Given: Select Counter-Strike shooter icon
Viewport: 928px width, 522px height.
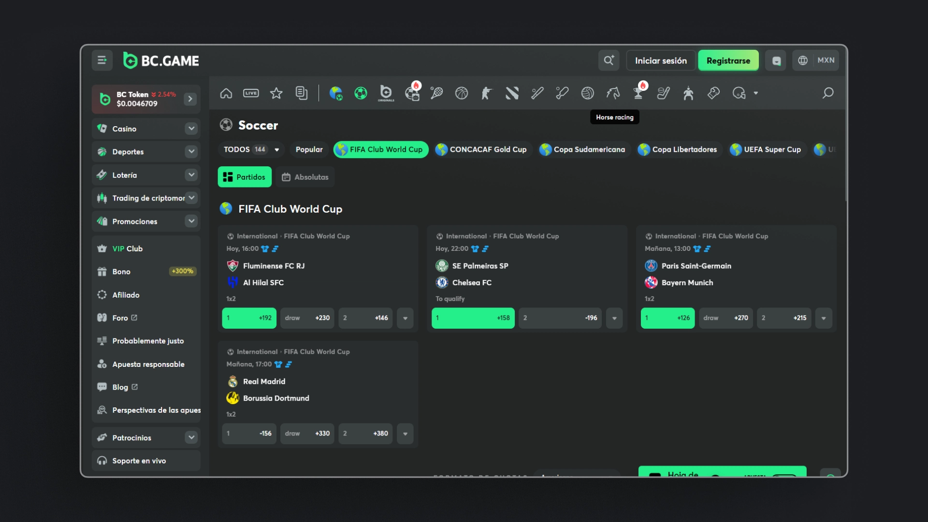Looking at the screenshot, I should 487,93.
